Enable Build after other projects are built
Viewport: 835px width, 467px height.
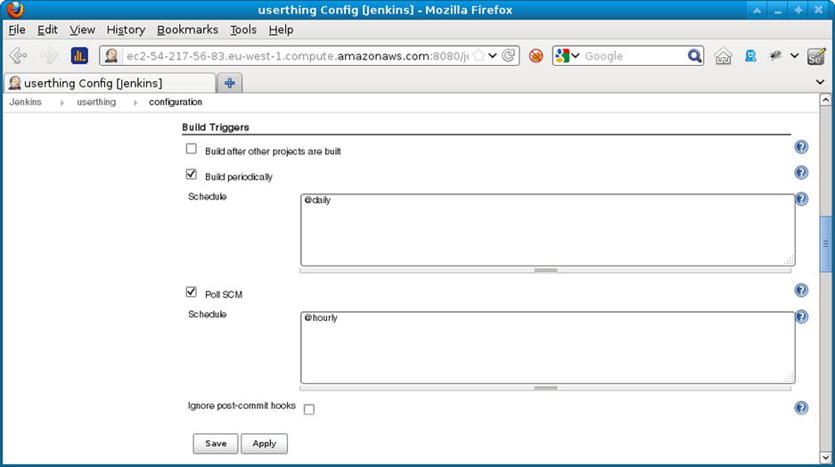tap(192, 149)
